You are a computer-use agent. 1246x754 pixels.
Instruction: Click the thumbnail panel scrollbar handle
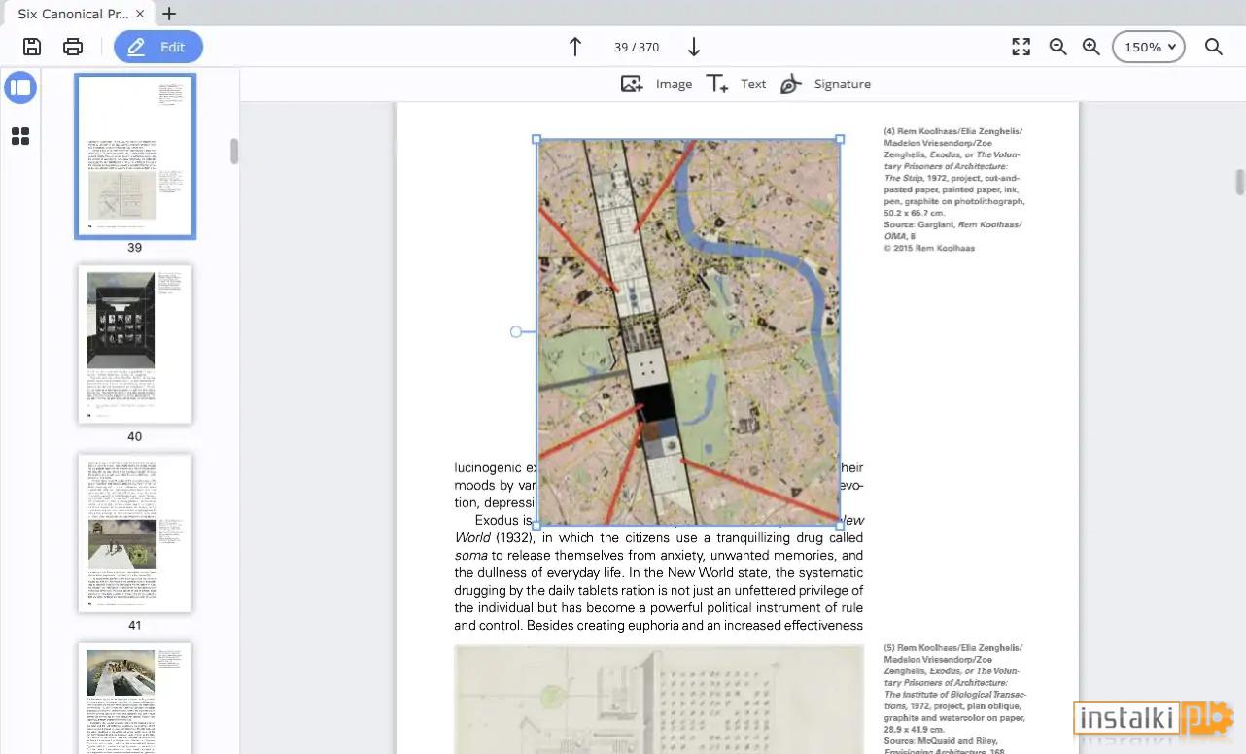(x=234, y=152)
